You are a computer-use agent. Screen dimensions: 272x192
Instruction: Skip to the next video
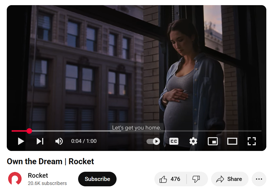[x=40, y=141]
